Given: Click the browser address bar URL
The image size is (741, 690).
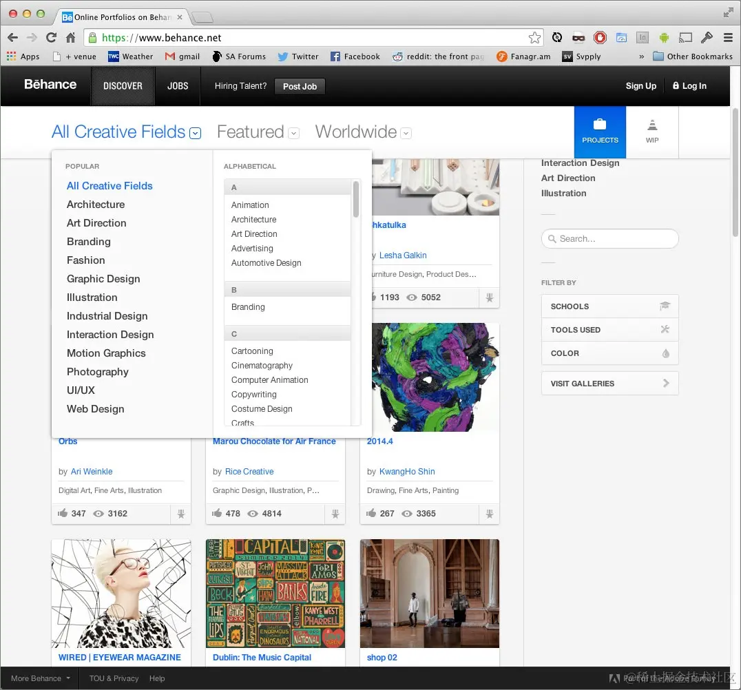Looking at the screenshot, I should coord(312,37).
